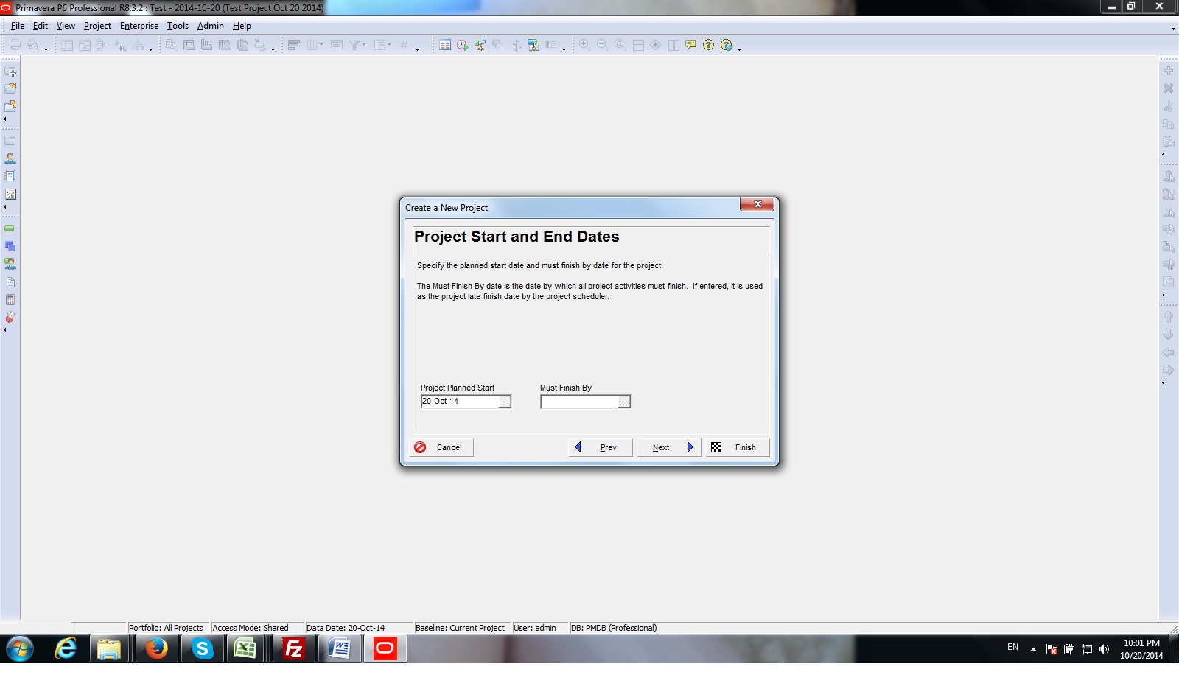This screenshot has width=1179, height=700.
Task: Expand the Columns dropdown arrow
Action: point(322,45)
